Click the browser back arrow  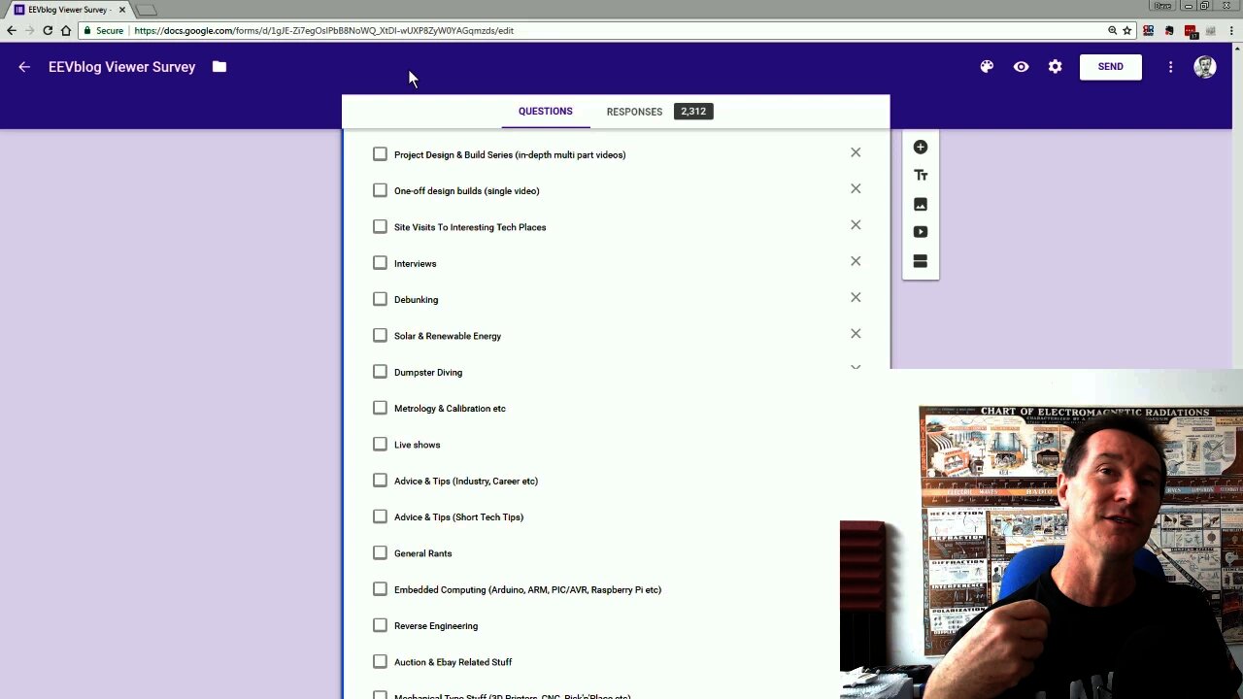11,30
